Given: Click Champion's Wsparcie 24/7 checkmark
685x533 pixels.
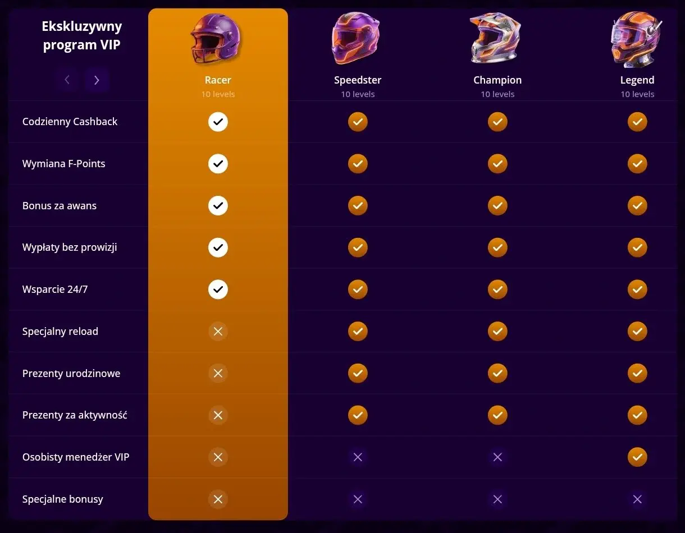Looking at the screenshot, I should click(x=497, y=290).
